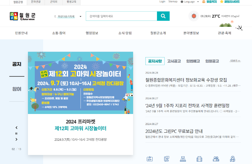Click the document with speech bubble icon
This screenshot has height=164, width=252.
click(x=166, y=159)
